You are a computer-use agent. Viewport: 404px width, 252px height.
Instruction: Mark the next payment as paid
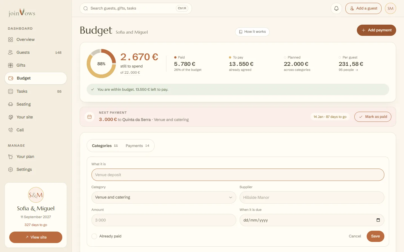tap(373, 117)
